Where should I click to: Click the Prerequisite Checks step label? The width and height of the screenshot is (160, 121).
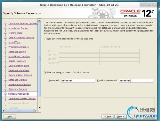click(19, 103)
